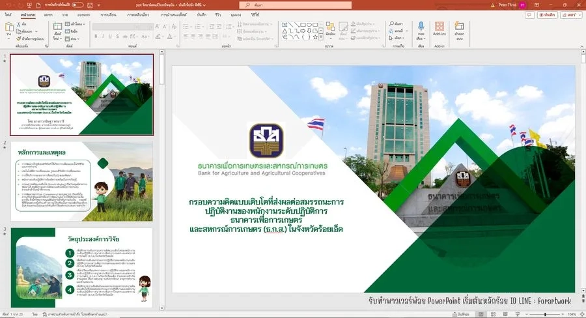Click the Paste clipboard icon

coord(9,27)
